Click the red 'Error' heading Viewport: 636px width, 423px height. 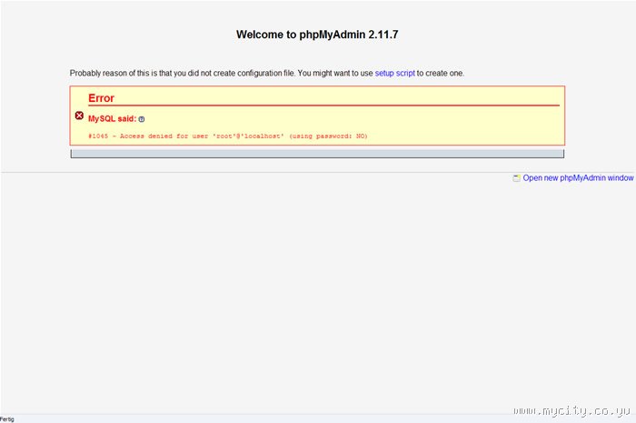pyautogui.click(x=101, y=98)
